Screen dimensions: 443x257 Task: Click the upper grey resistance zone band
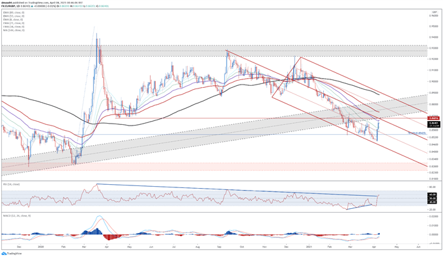tap(215, 51)
